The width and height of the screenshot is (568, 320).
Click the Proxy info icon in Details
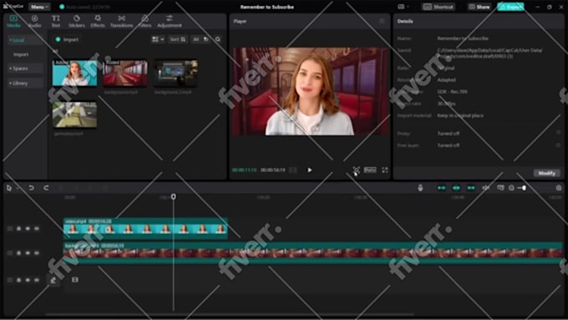pos(558,133)
